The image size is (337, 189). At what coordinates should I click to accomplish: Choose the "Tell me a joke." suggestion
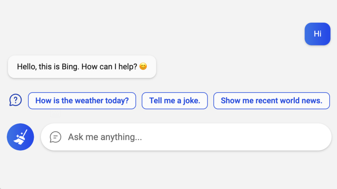point(175,101)
